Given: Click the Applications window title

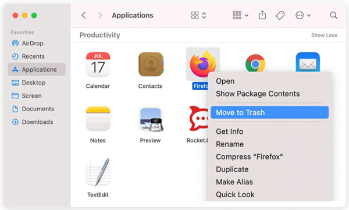Looking at the screenshot, I should click(133, 15).
